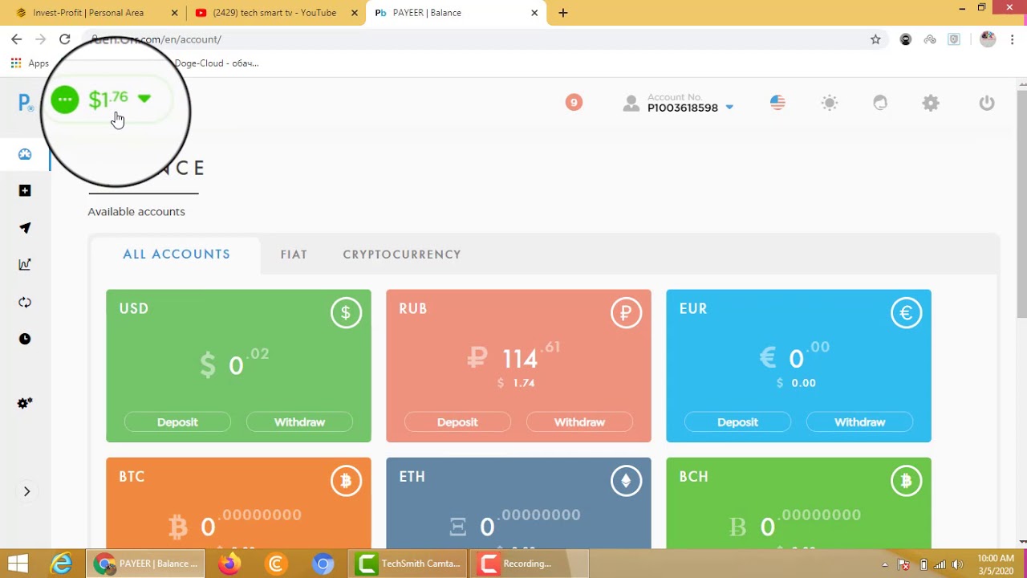The height and width of the screenshot is (578, 1027).
Task: Close the PAYEER Balance browser tab
Action: (x=534, y=13)
